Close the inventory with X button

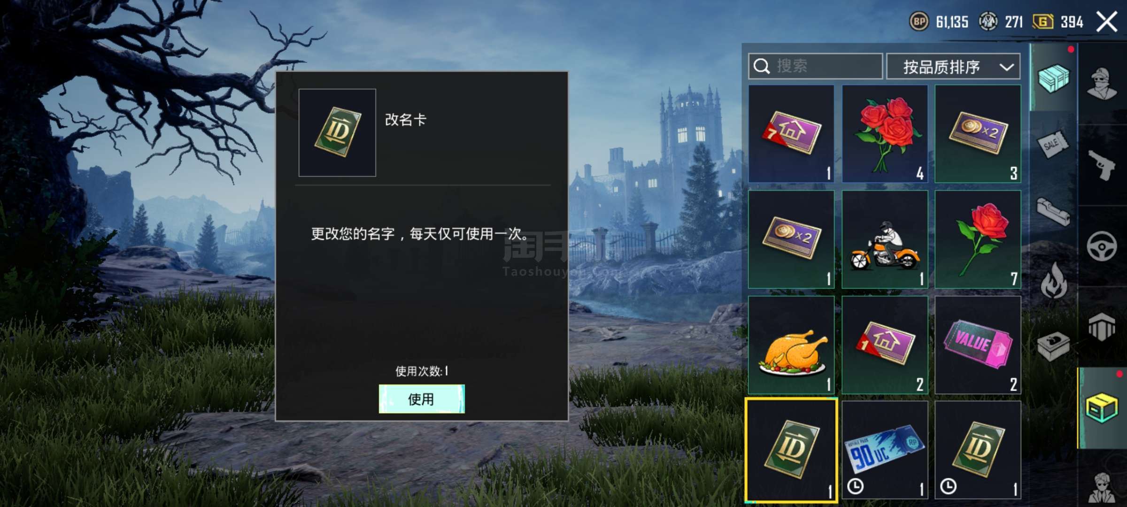pyautogui.click(x=1107, y=22)
